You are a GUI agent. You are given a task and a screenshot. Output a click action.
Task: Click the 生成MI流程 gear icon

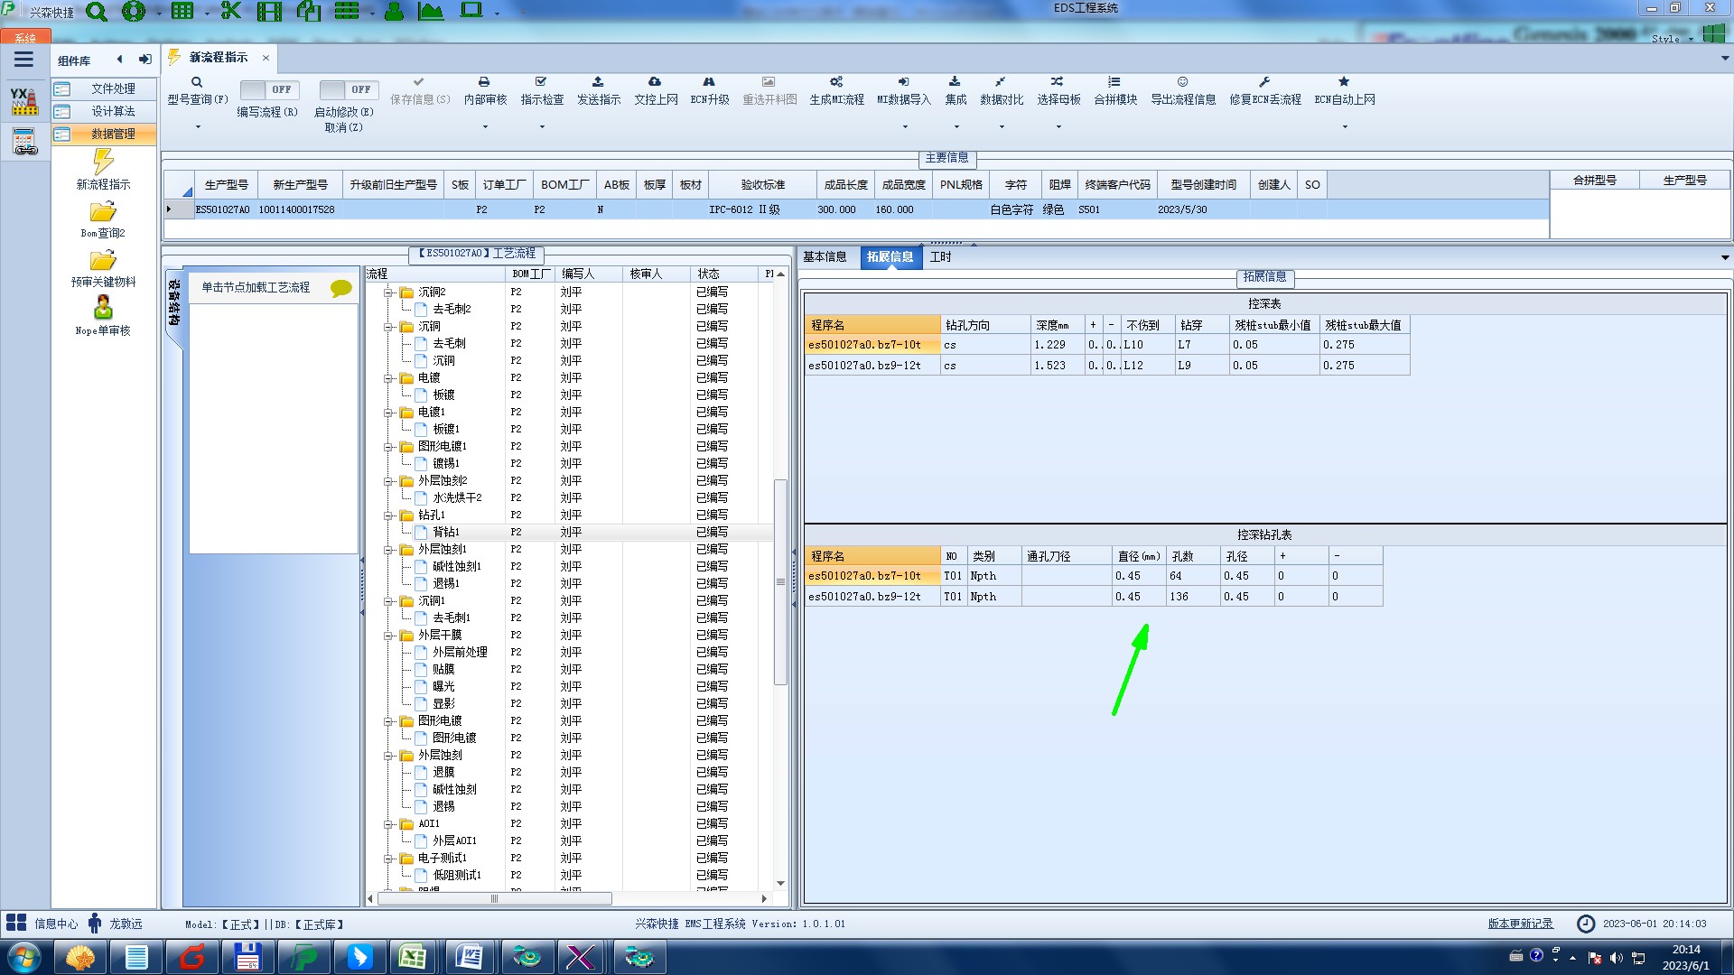coord(836,82)
